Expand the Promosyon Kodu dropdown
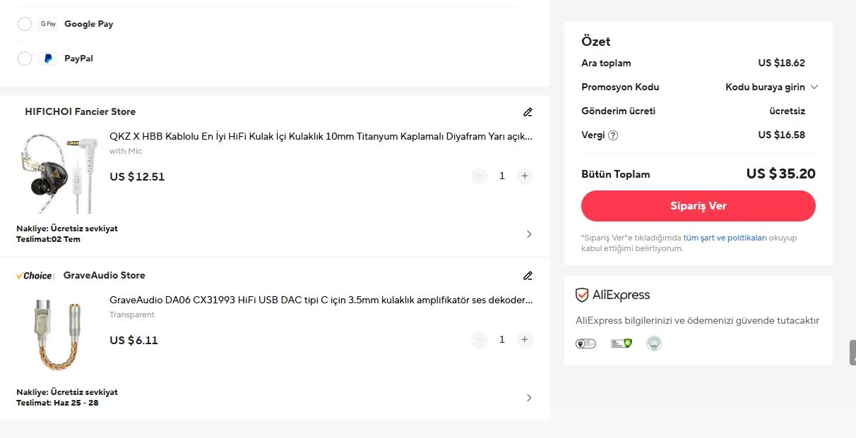 [x=771, y=87]
